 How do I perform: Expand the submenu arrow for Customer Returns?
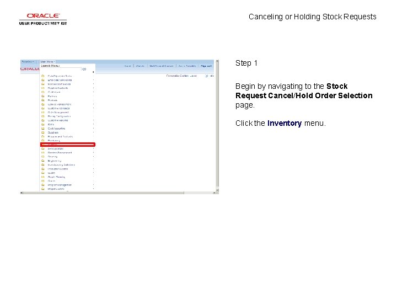point(93,120)
